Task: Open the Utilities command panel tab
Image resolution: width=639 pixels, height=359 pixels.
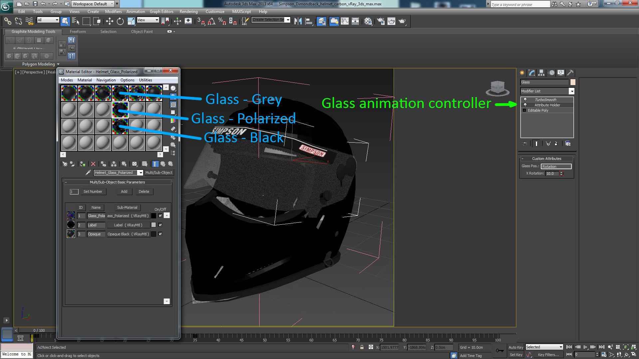Action: 570,72
